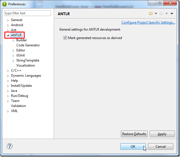Select Java preferences page

coord(14,91)
